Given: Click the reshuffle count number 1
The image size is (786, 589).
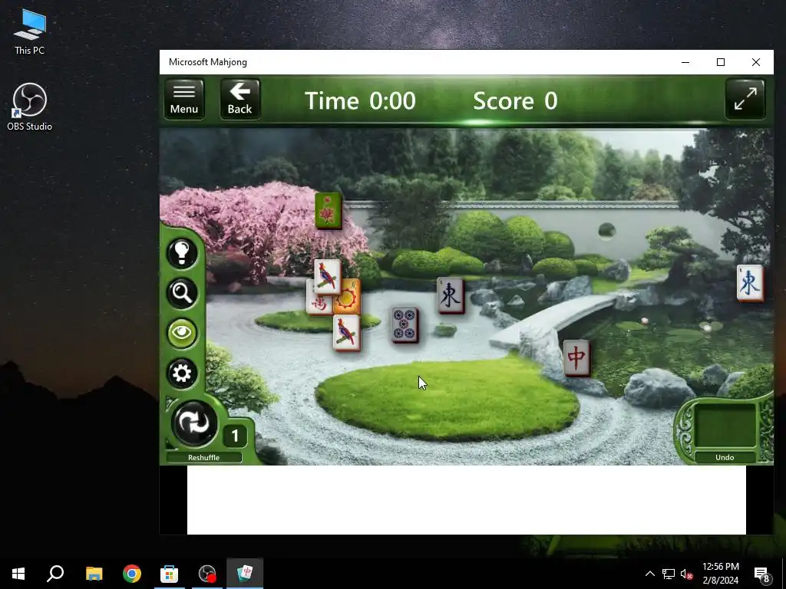Looking at the screenshot, I should [x=235, y=436].
